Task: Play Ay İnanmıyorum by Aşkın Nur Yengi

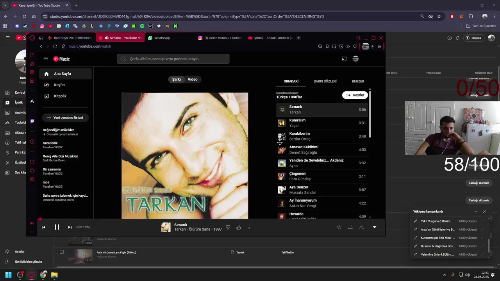Action: (322, 203)
